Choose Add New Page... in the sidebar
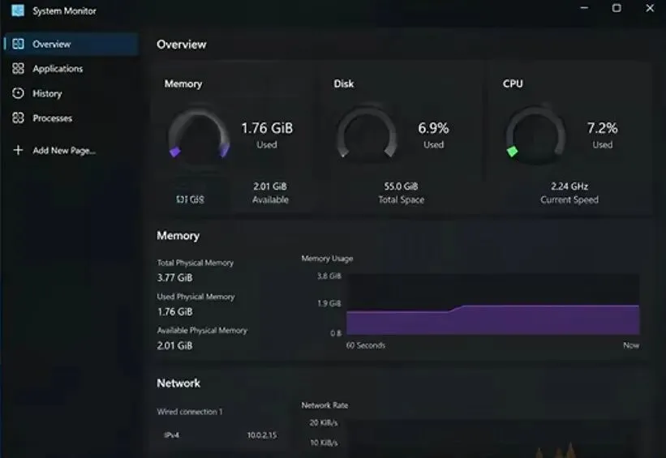The width and height of the screenshot is (666, 458). click(71, 150)
